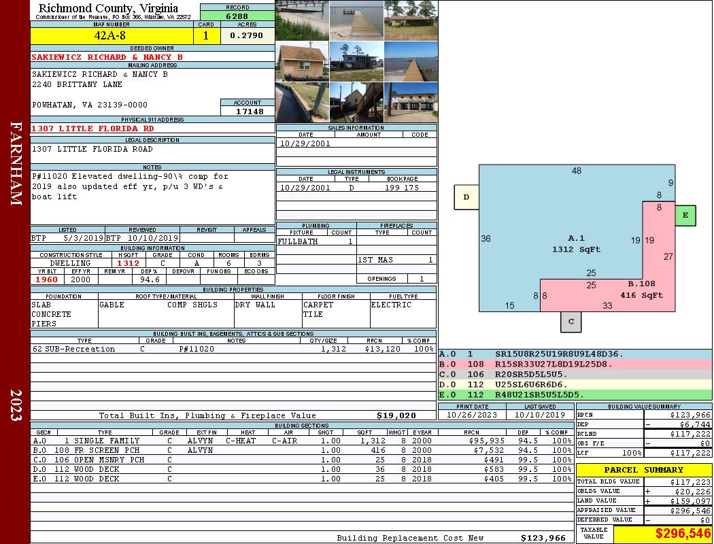Open the tan storage shed photo

302,61
